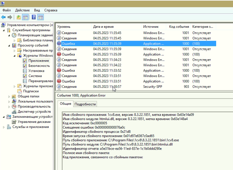Screen dimensions: 233x170
Task: Select the Сведения event at 11:34:23
Action: click(136, 60)
